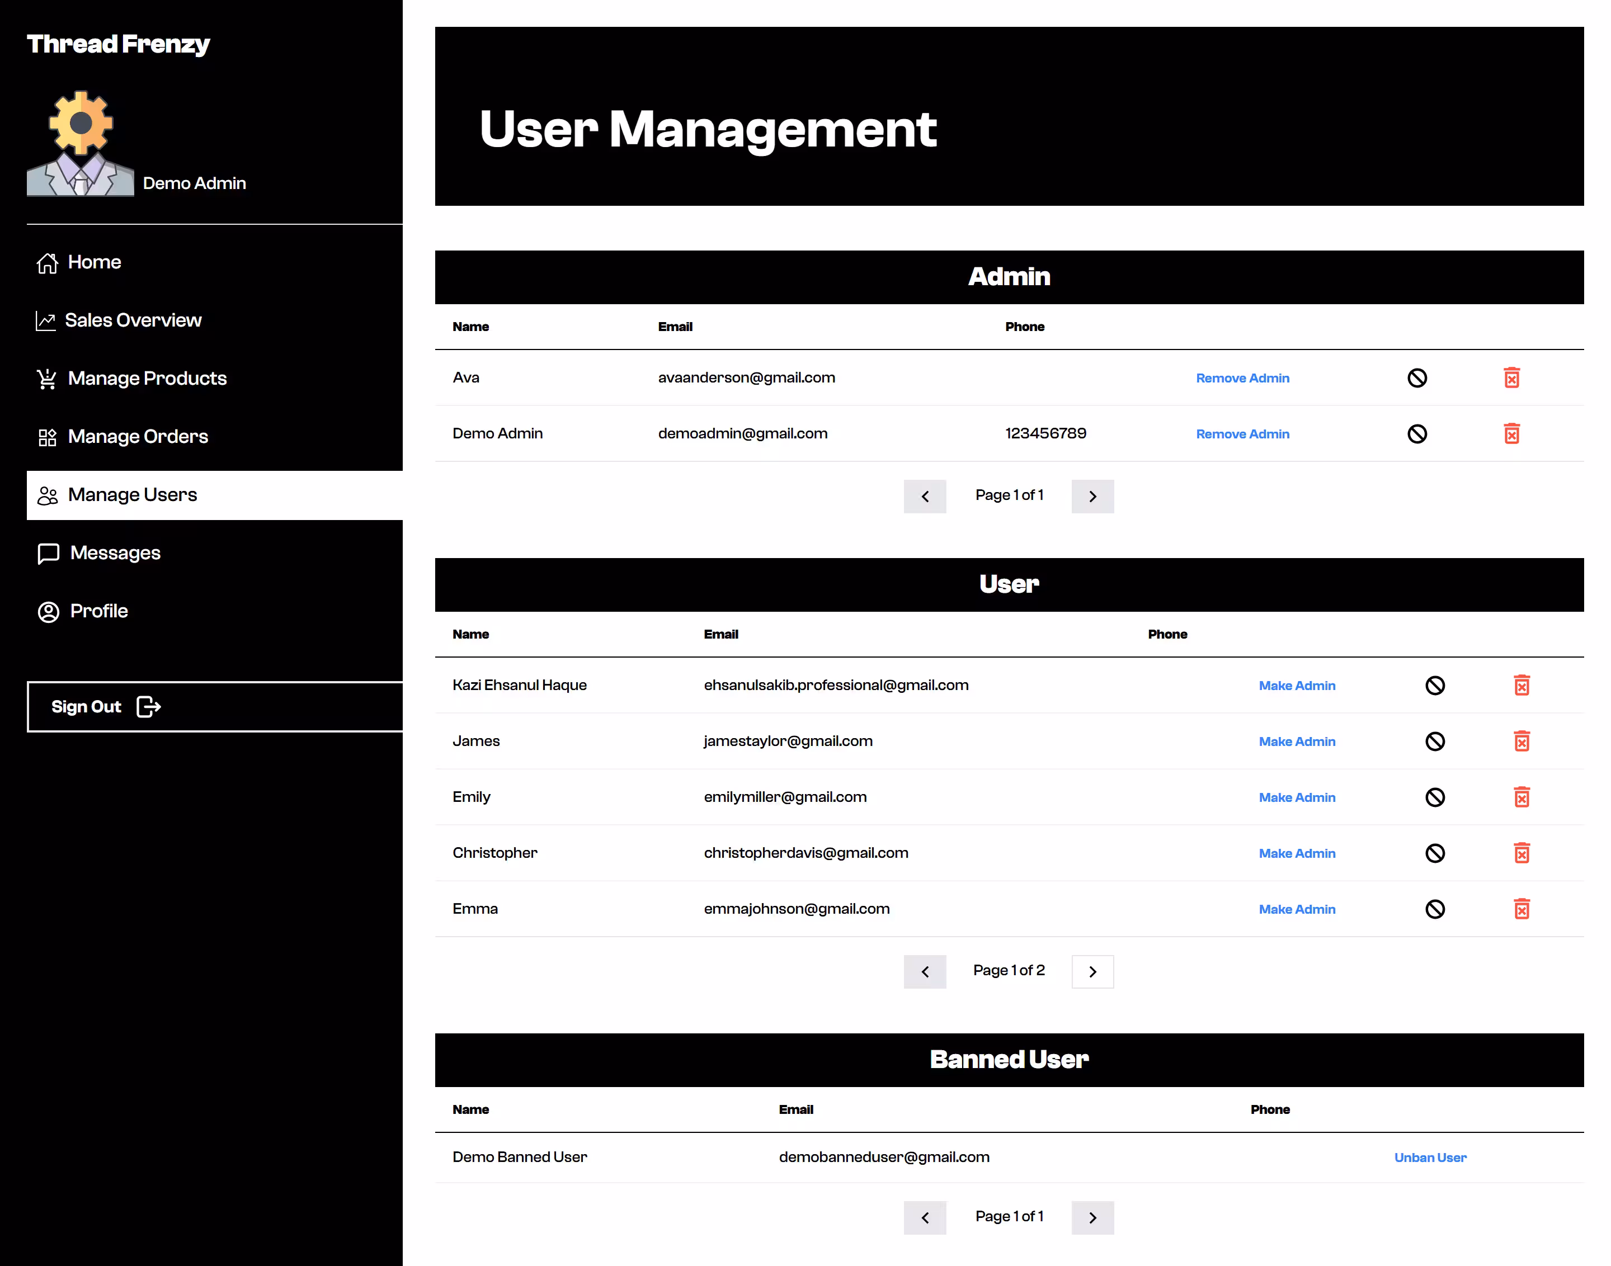Go to next page of User table
The height and width of the screenshot is (1266, 1611).
pyautogui.click(x=1092, y=972)
